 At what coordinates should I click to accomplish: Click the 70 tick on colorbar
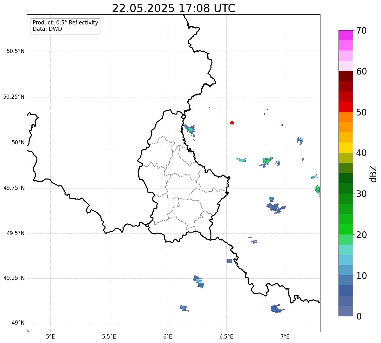coord(362,30)
